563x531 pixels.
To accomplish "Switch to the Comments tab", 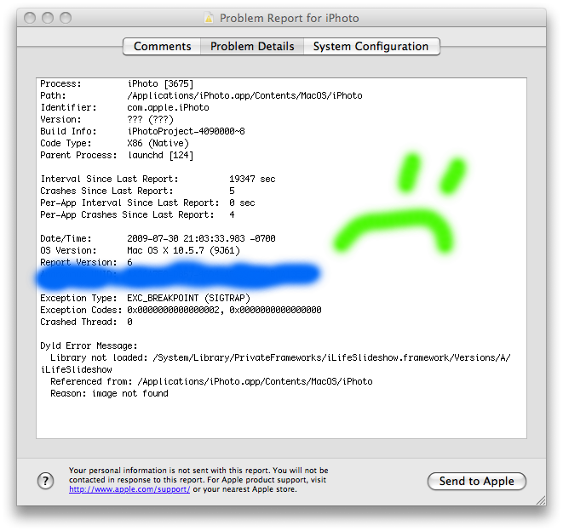I will [x=162, y=46].
